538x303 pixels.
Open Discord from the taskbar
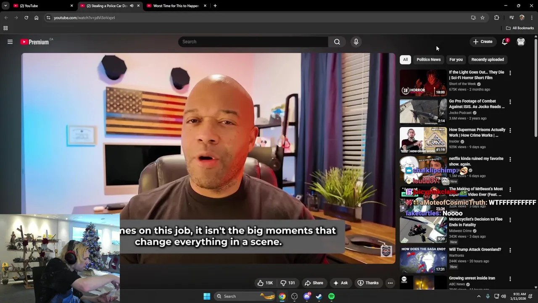click(307, 296)
